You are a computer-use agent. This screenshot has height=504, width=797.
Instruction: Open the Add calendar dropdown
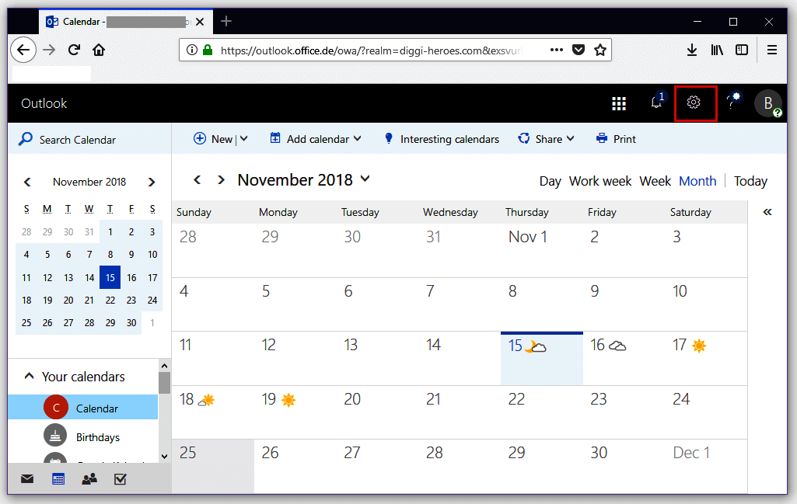pos(315,138)
